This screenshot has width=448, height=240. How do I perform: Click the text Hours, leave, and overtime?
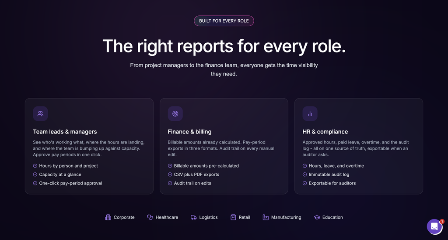(336, 166)
